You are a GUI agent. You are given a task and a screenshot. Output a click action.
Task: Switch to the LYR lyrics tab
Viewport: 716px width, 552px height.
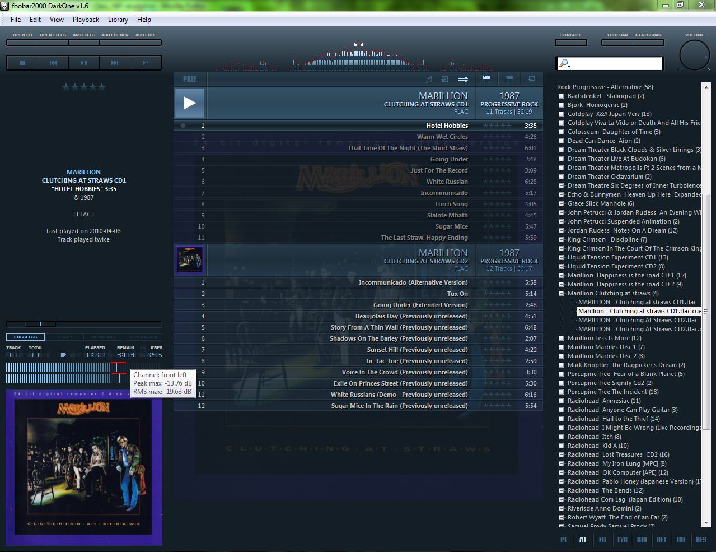(x=623, y=540)
